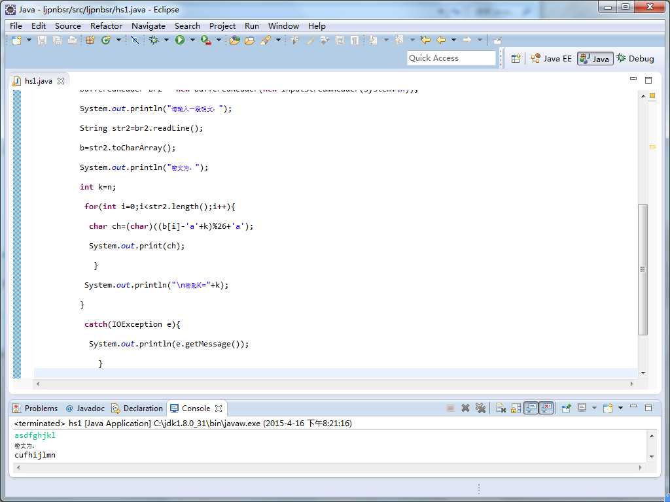Click Clear Console icon

coord(501,408)
